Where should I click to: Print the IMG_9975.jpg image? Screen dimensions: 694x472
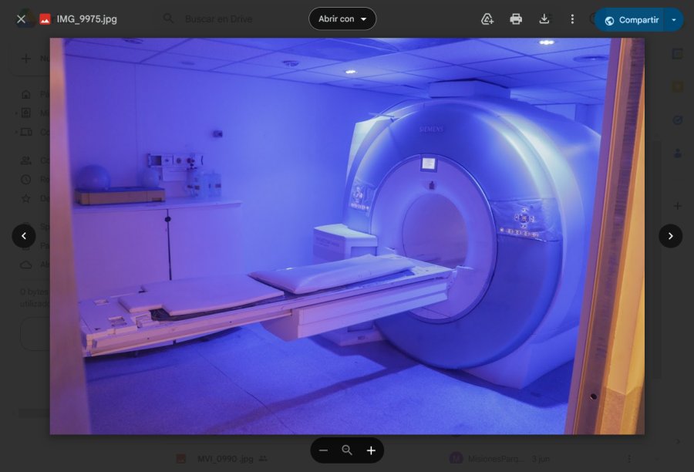click(x=516, y=19)
